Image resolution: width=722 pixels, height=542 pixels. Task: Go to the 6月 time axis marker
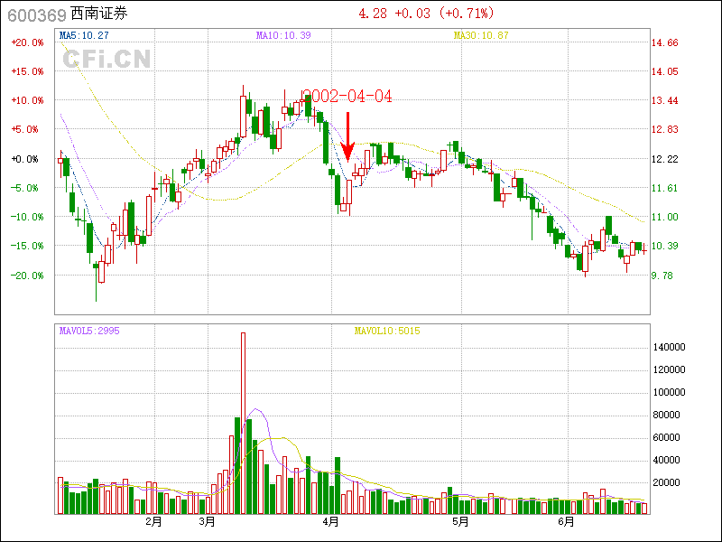tap(566, 522)
